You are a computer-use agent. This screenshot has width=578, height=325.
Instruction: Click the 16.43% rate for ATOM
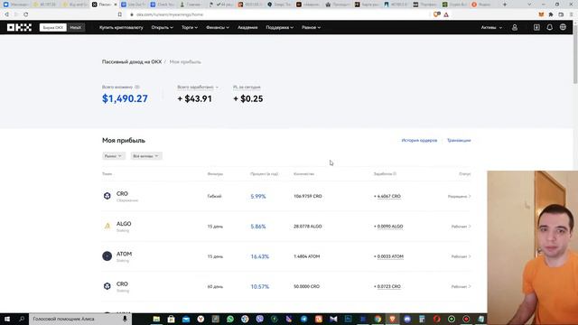pyautogui.click(x=260, y=256)
